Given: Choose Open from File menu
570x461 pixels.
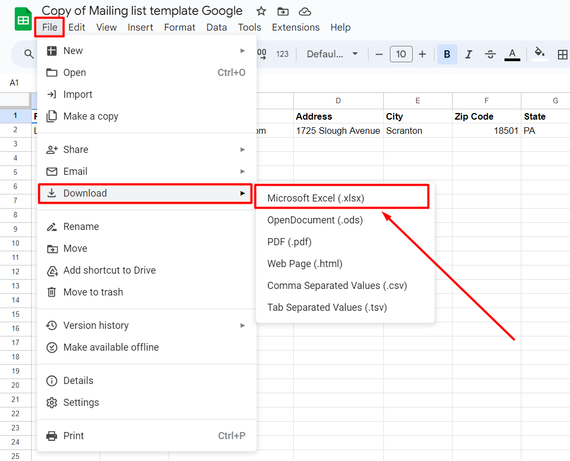Looking at the screenshot, I should pyautogui.click(x=147, y=73).
